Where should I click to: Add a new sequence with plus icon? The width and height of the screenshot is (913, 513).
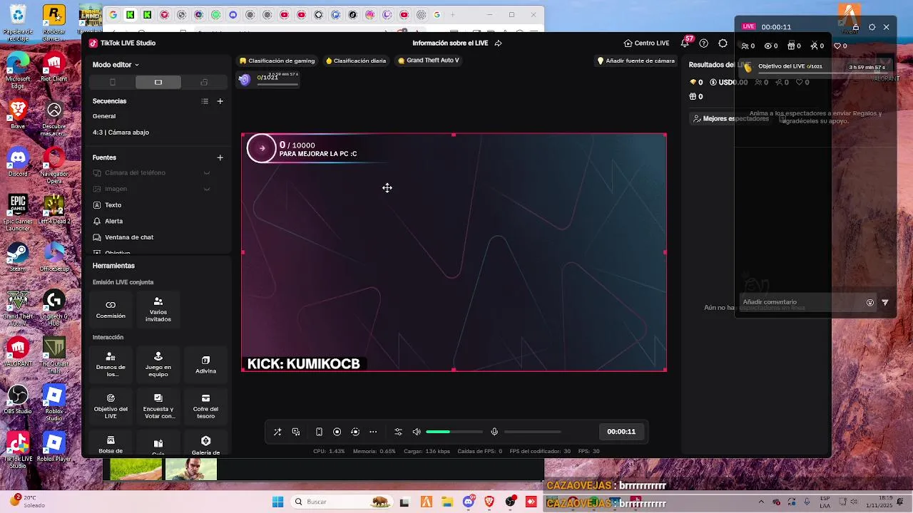(220, 101)
